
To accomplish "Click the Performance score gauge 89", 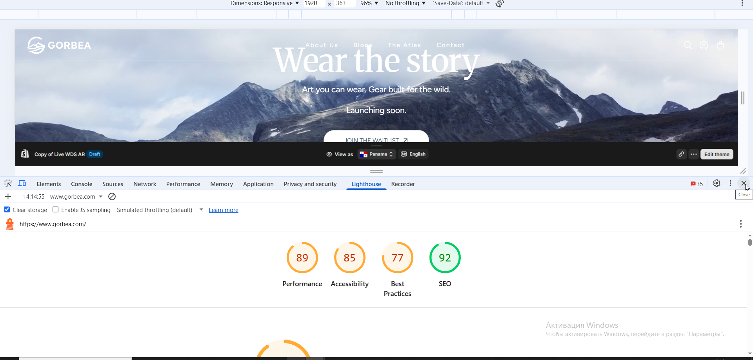I will click(x=302, y=258).
